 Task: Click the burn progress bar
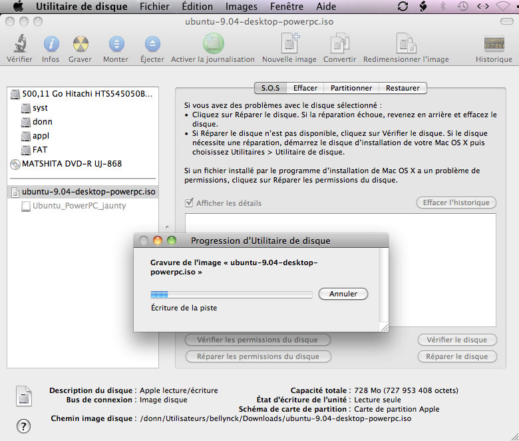[x=232, y=294]
